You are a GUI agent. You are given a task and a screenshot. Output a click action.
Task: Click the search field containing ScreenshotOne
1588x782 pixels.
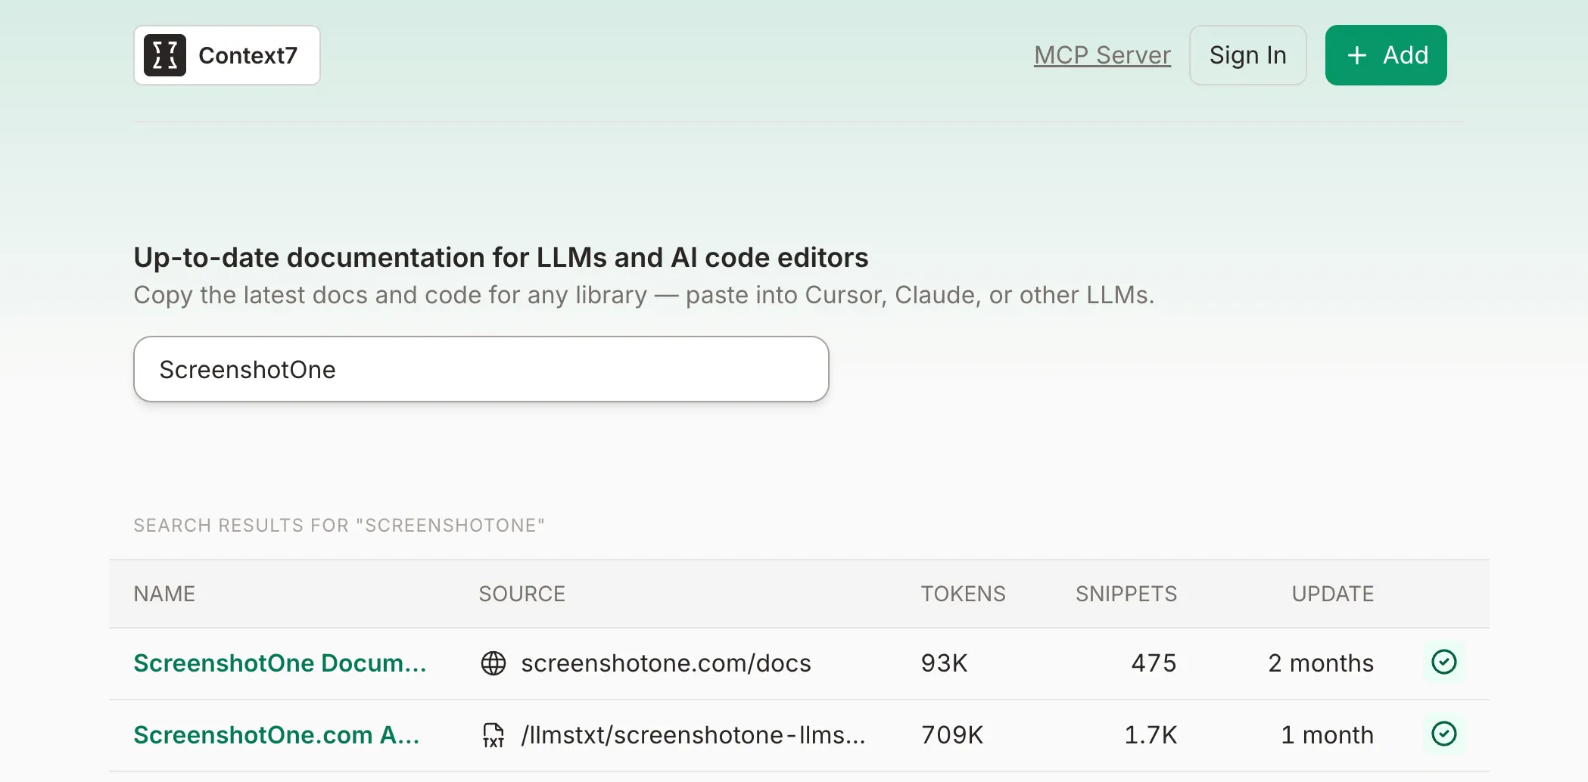pyautogui.click(x=481, y=369)
